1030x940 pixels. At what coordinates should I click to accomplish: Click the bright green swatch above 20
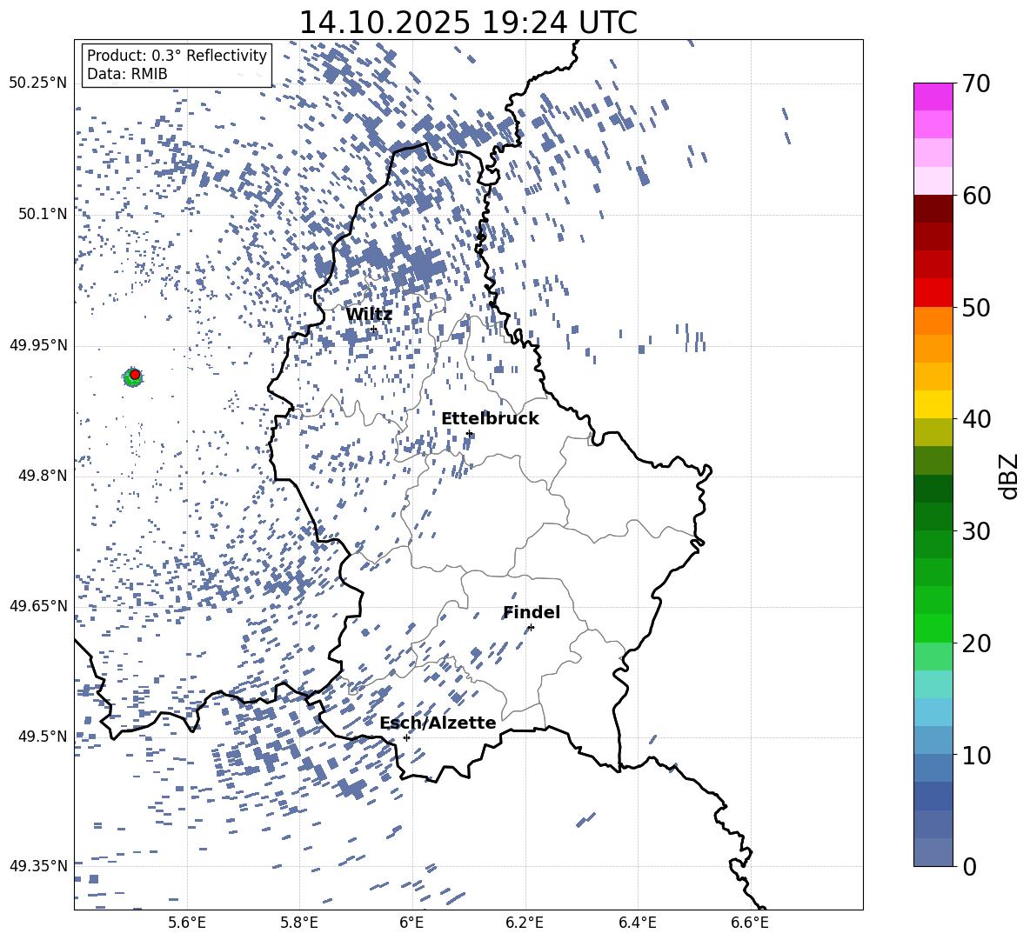933,628
